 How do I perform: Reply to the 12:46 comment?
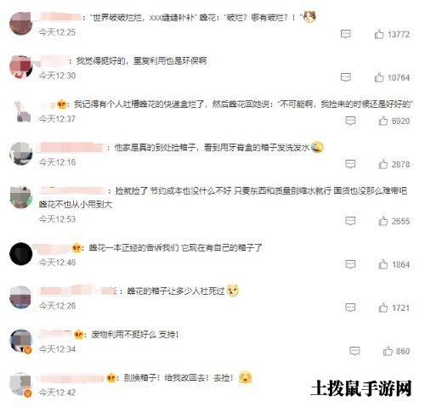350,264
